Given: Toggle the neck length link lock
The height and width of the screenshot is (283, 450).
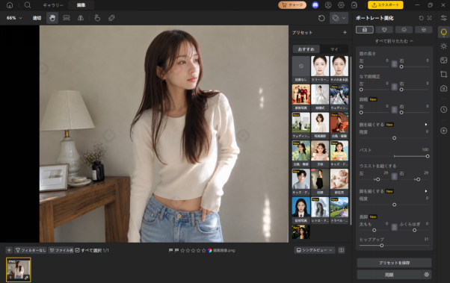Looking at the screenshot, I should [x=395, y=63].
